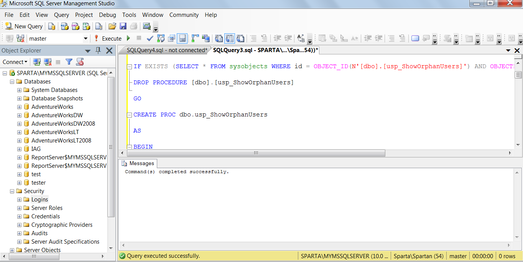
Task: Click the Database Engine Query icon
Action: pos(52,26)
